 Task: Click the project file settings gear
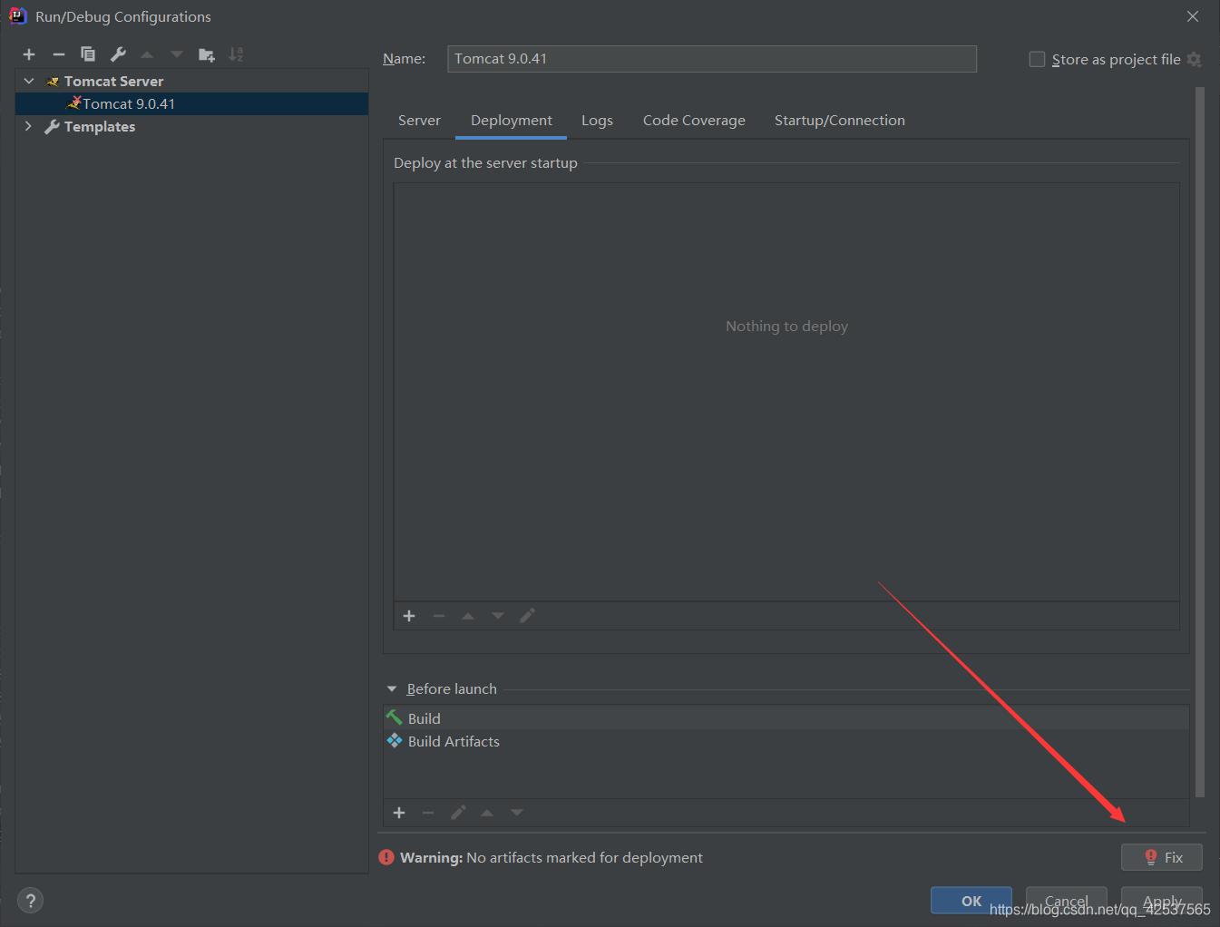[1194, 59]
